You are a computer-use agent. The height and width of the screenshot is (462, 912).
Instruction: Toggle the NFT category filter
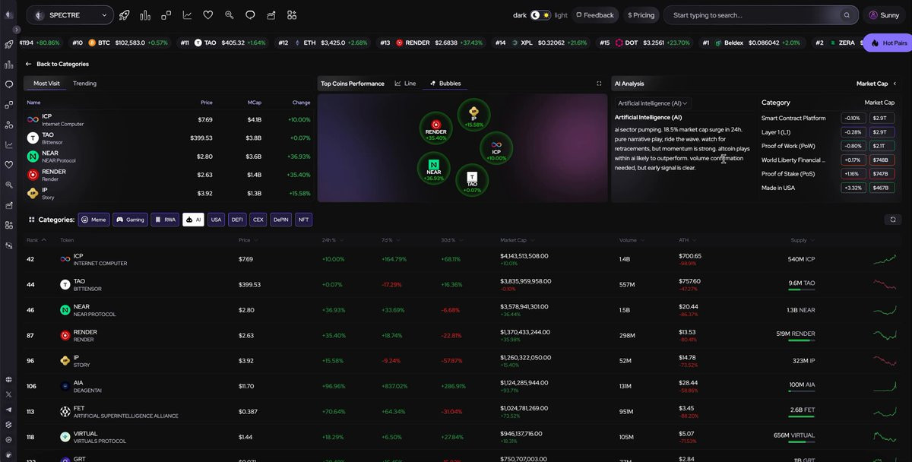[x=304, y=220]
